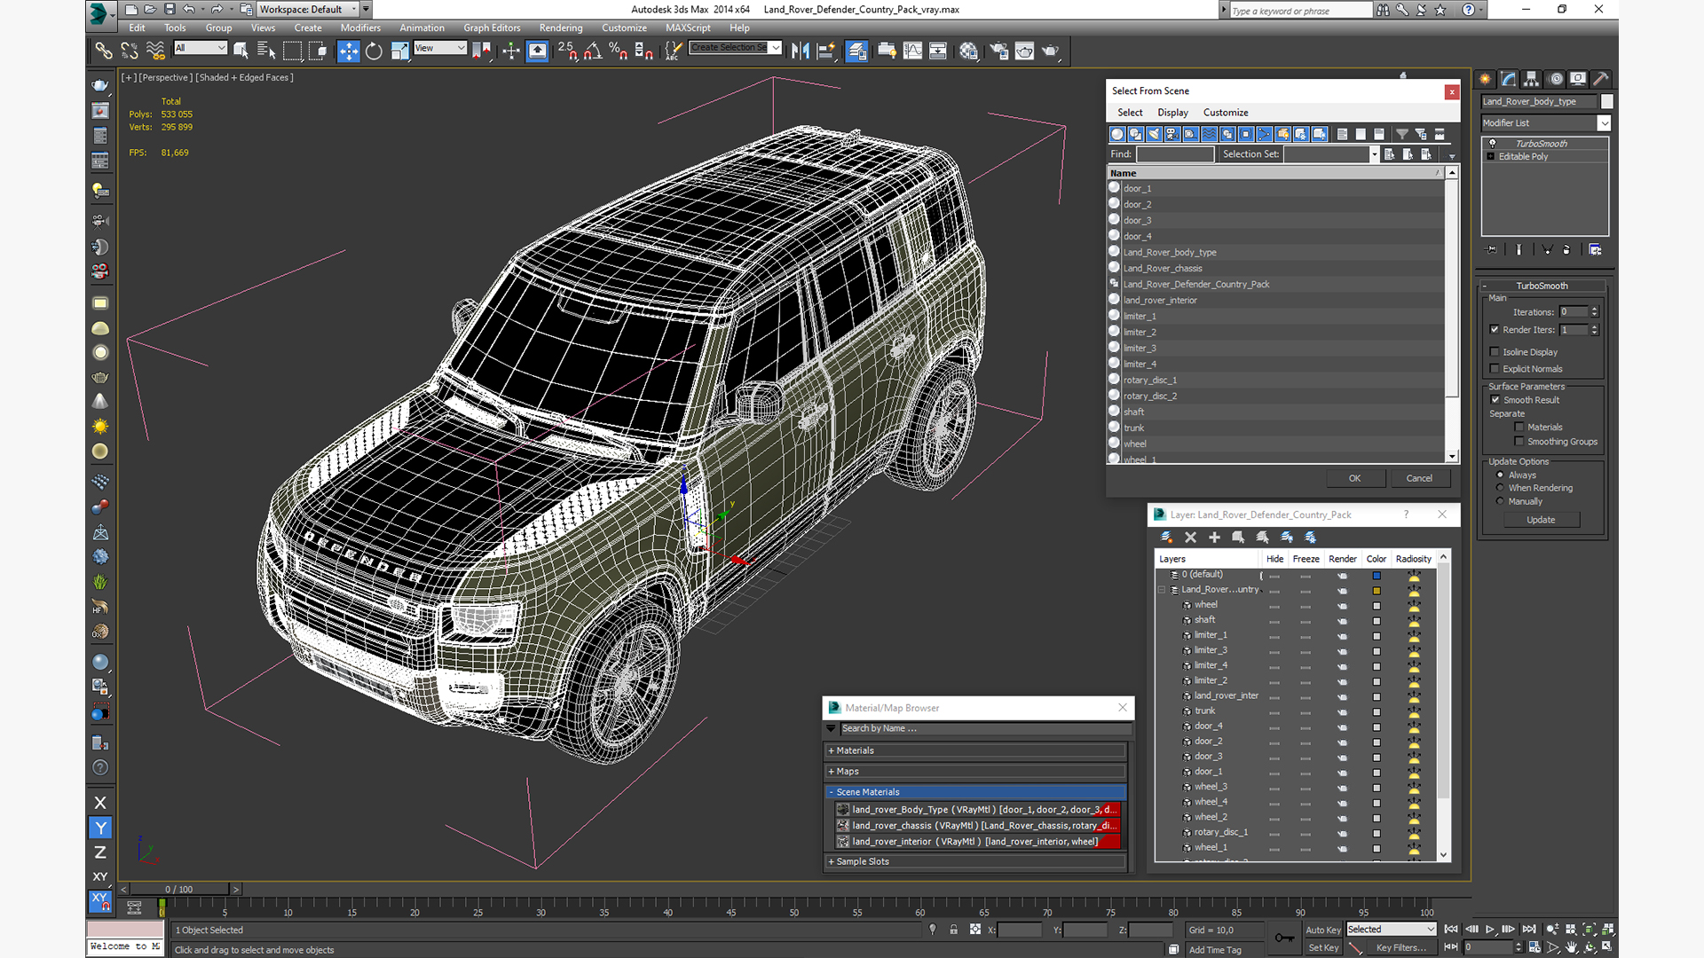This screenshot has height=958, width=1704.
Task: Click Display Cameras filter in Select From Scene
Action: tap(1172, 134)
